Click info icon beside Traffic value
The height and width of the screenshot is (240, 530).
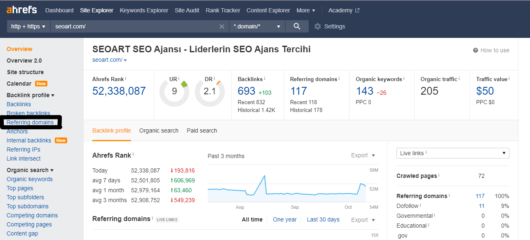point(509,78)
